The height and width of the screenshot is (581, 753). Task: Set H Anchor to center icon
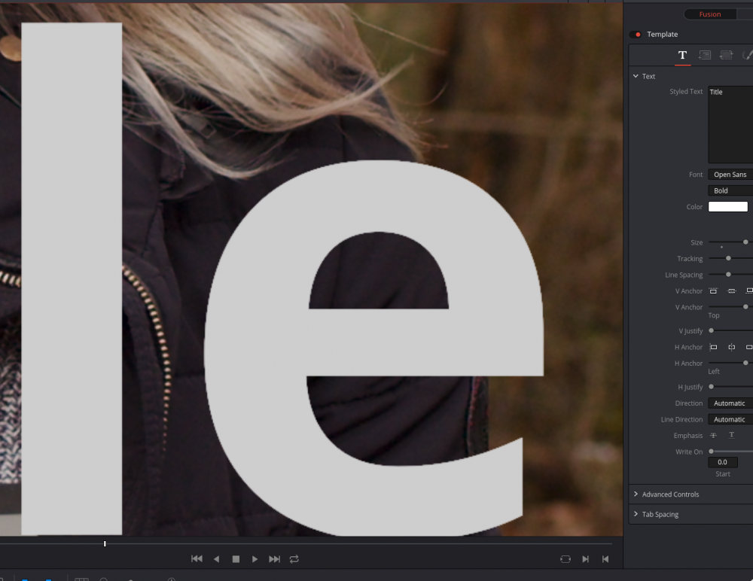click(731, 348)
